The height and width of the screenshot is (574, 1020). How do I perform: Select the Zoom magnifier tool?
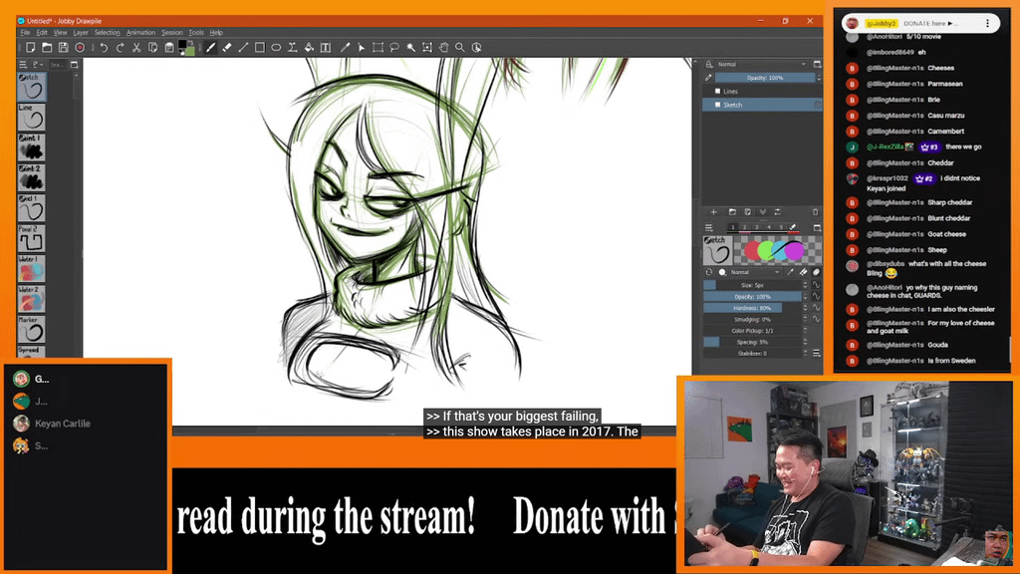tap(460, 48)
